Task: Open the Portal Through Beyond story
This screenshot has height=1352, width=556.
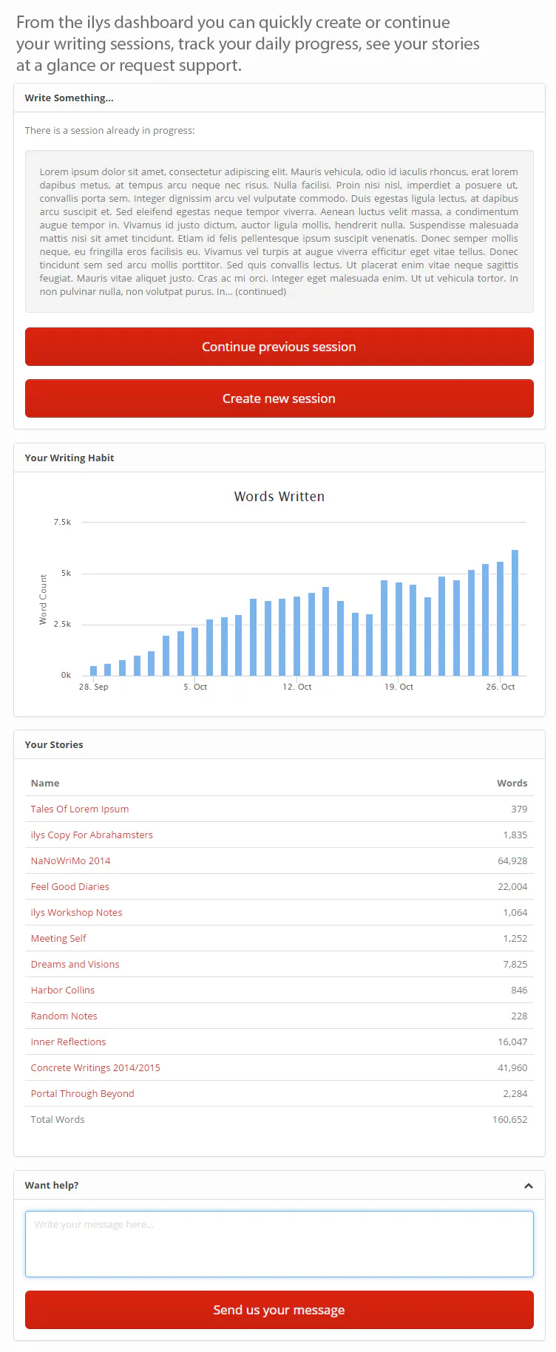Action: point(82,1093)
